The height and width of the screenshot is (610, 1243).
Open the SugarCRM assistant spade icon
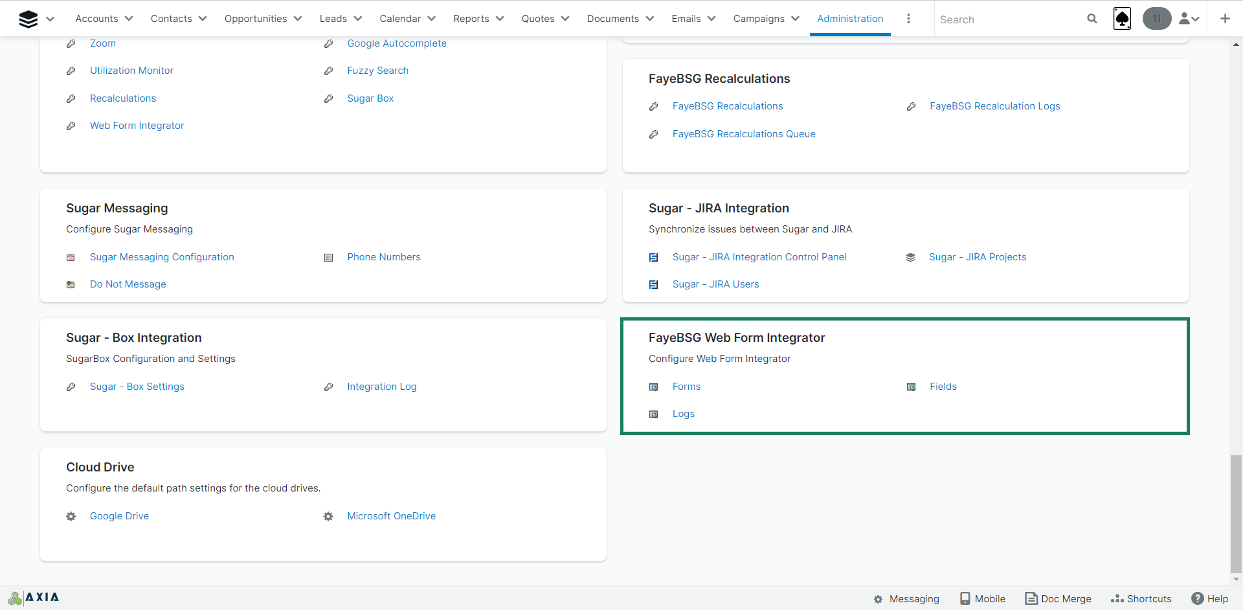[1122, 19]
